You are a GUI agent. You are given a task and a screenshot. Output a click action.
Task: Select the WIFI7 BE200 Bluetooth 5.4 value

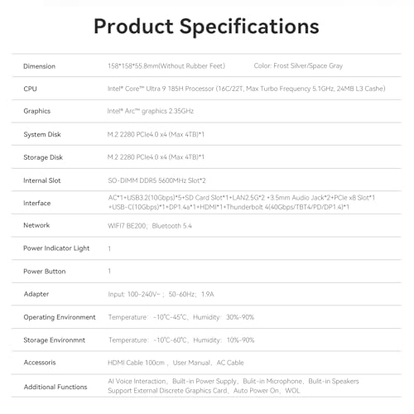pos(150,226)
